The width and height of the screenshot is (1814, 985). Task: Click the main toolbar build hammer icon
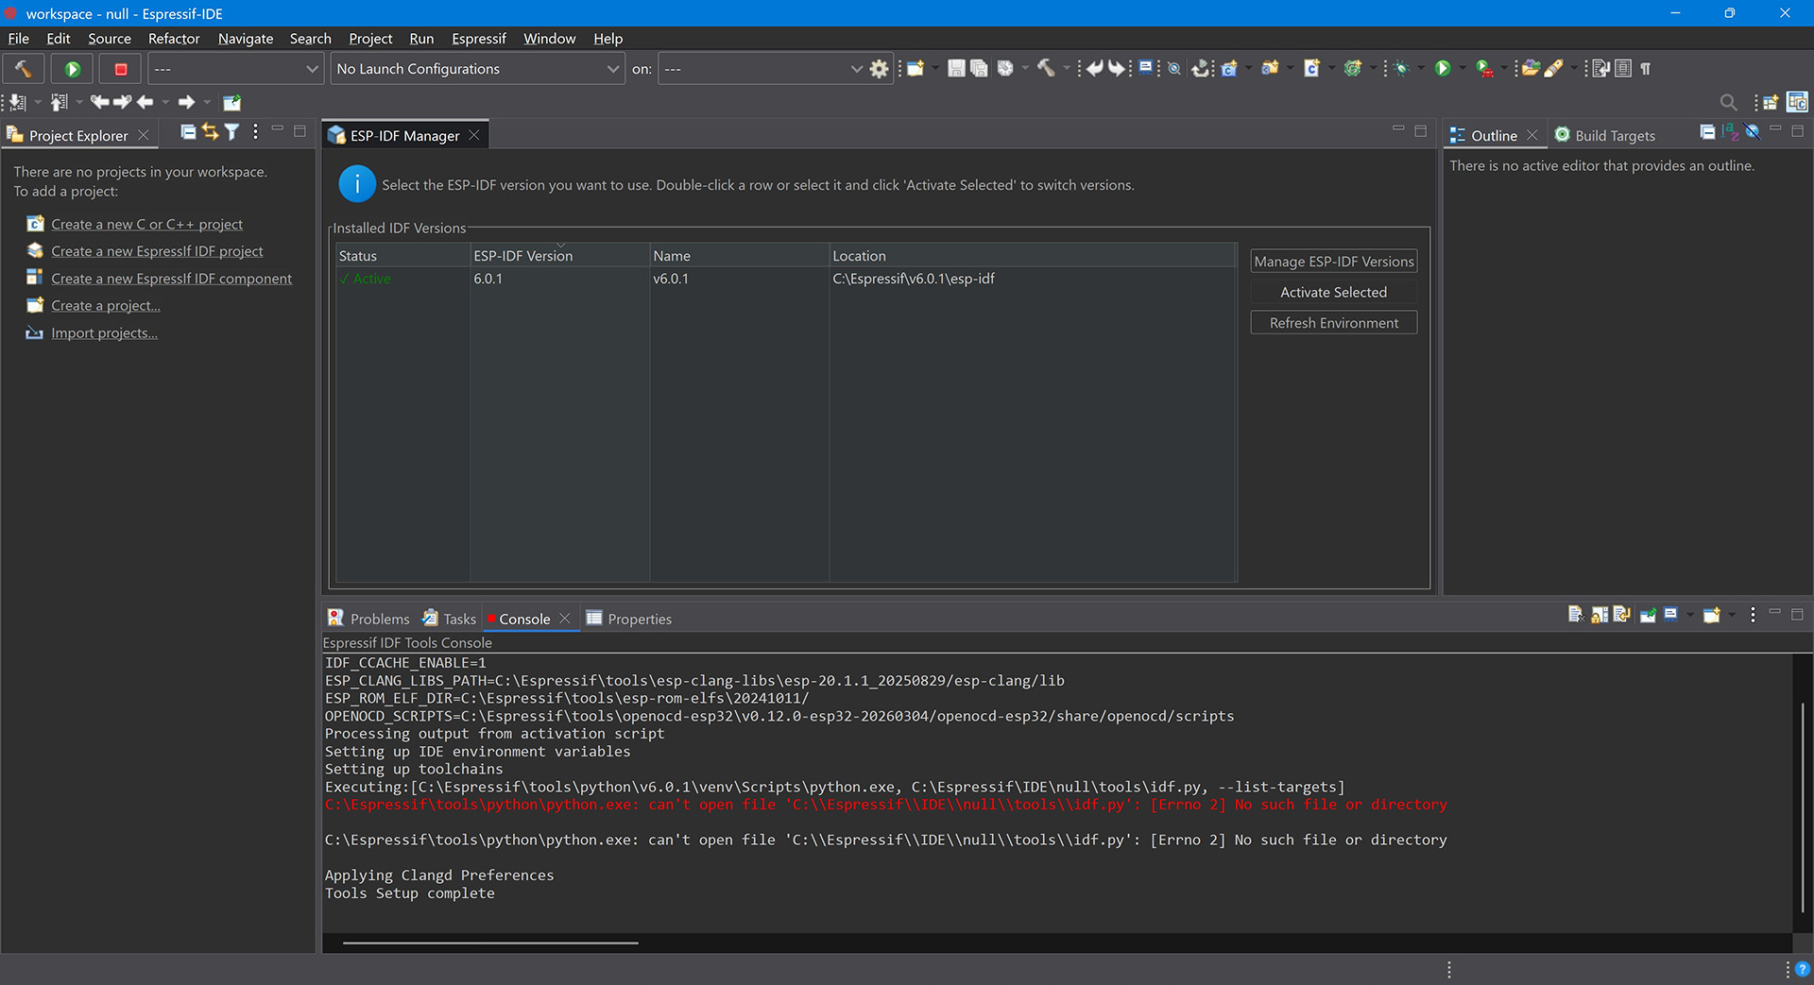pos(1046,68)
